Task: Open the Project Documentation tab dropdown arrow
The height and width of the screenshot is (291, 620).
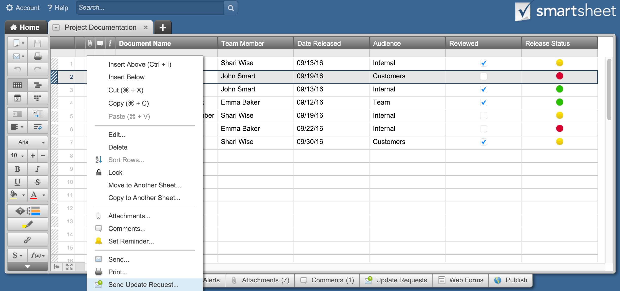Action: point(56,27)
